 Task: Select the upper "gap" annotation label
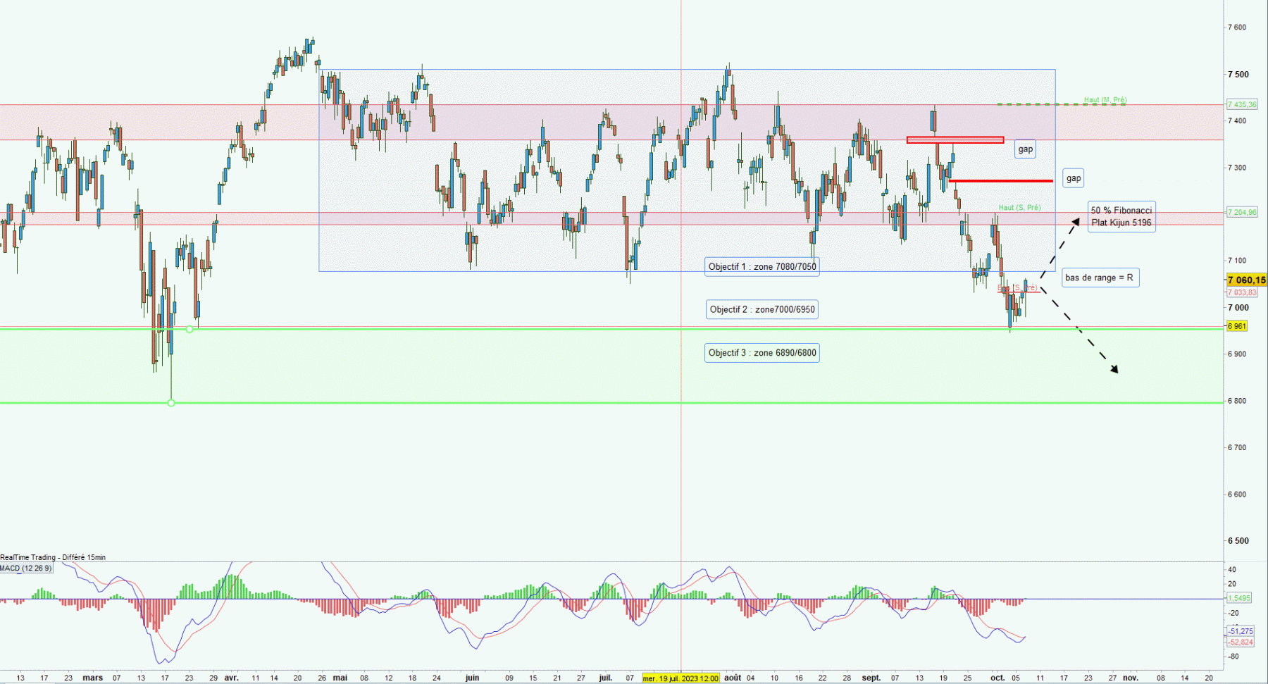pos(1025,149)
